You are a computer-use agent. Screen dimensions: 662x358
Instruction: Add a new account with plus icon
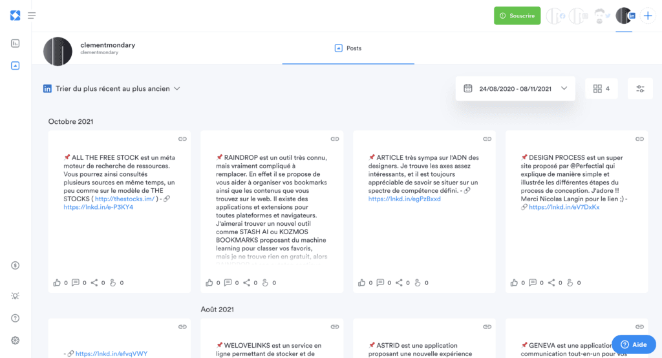click(x=648, y=16)
